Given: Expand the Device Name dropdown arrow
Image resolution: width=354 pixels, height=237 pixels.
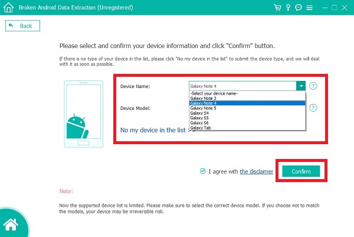Looking at the screenshot, I should 301,86.
